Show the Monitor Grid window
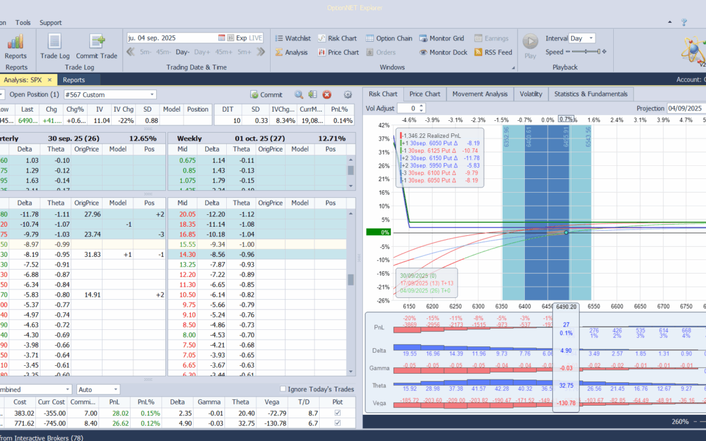Viewport: 706px width, 441px height. [x=441, y=39]
